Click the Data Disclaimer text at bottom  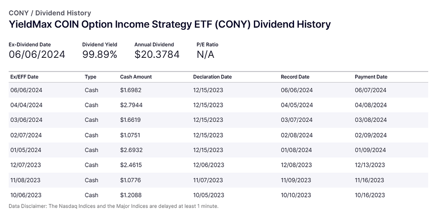[x=114, y=206]
